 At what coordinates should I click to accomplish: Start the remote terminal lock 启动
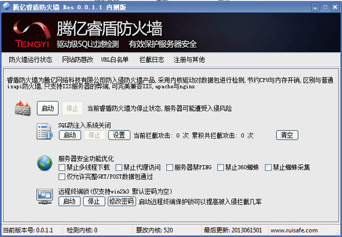(x=70, y=201)
